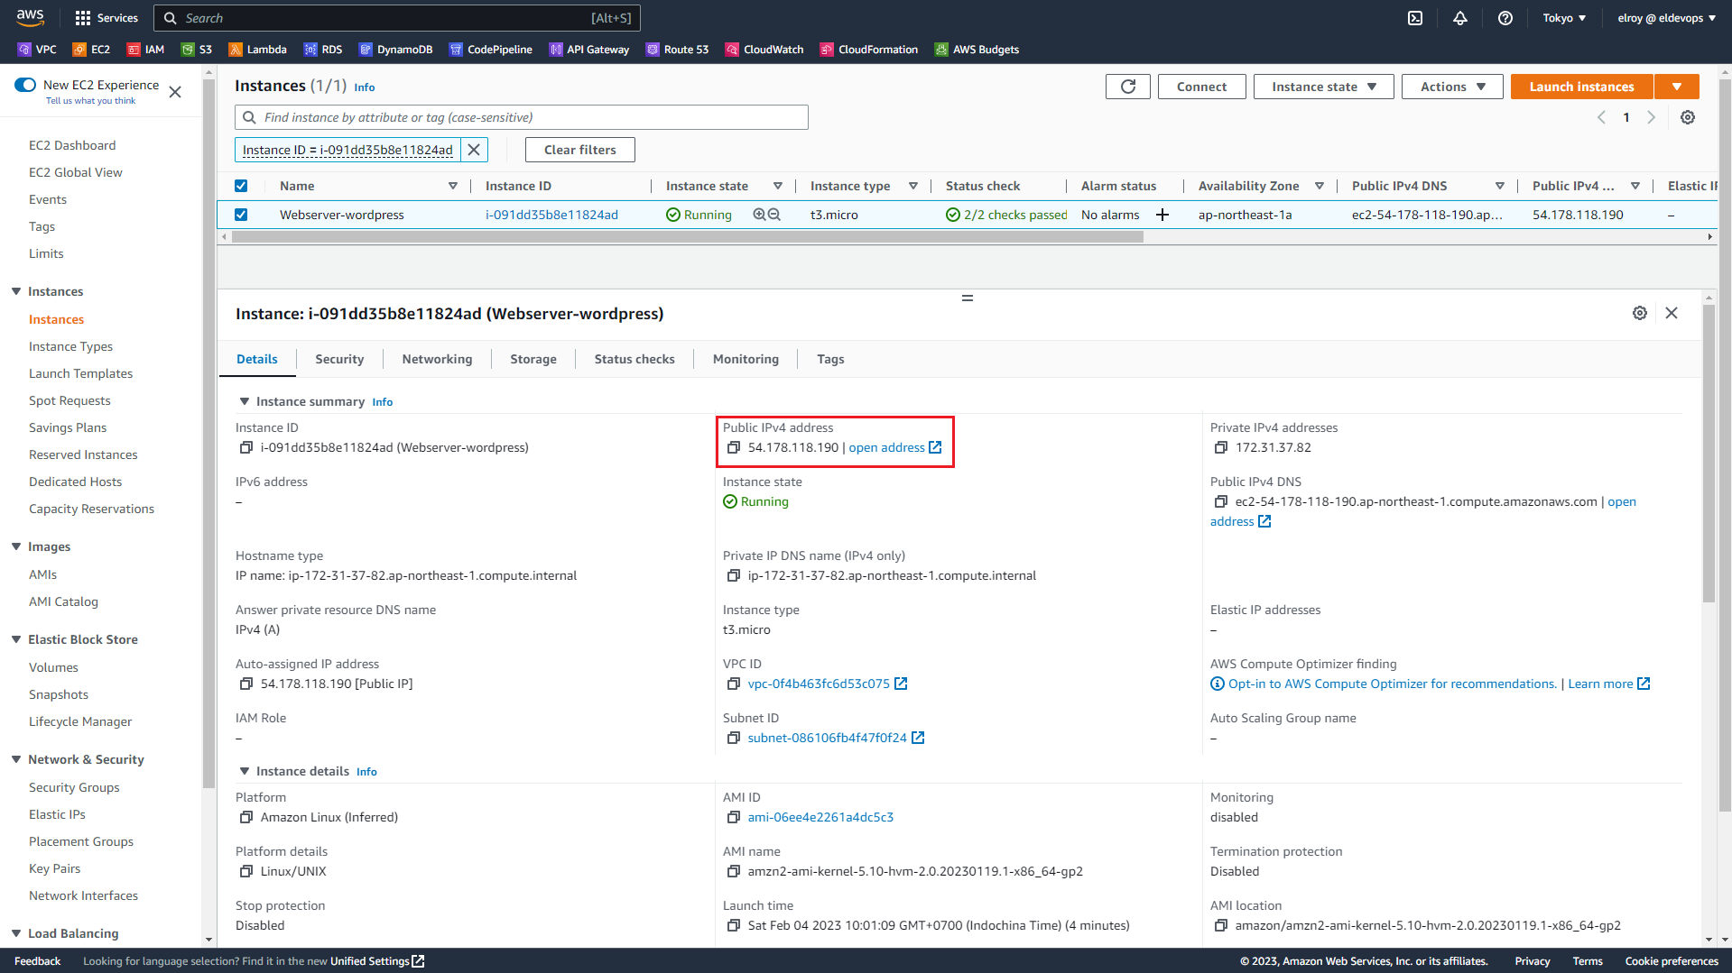Refresh the instances list

1128,87
